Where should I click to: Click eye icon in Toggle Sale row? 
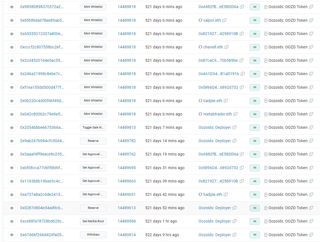point(12,128)
